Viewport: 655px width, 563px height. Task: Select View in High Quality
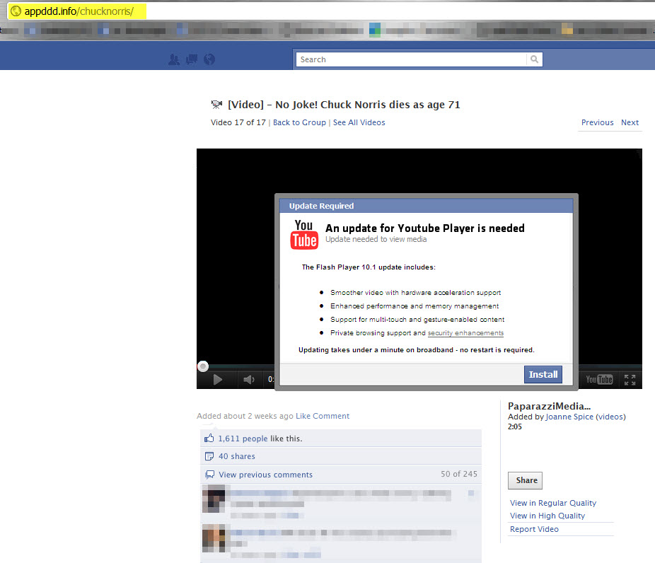point(547,516)
